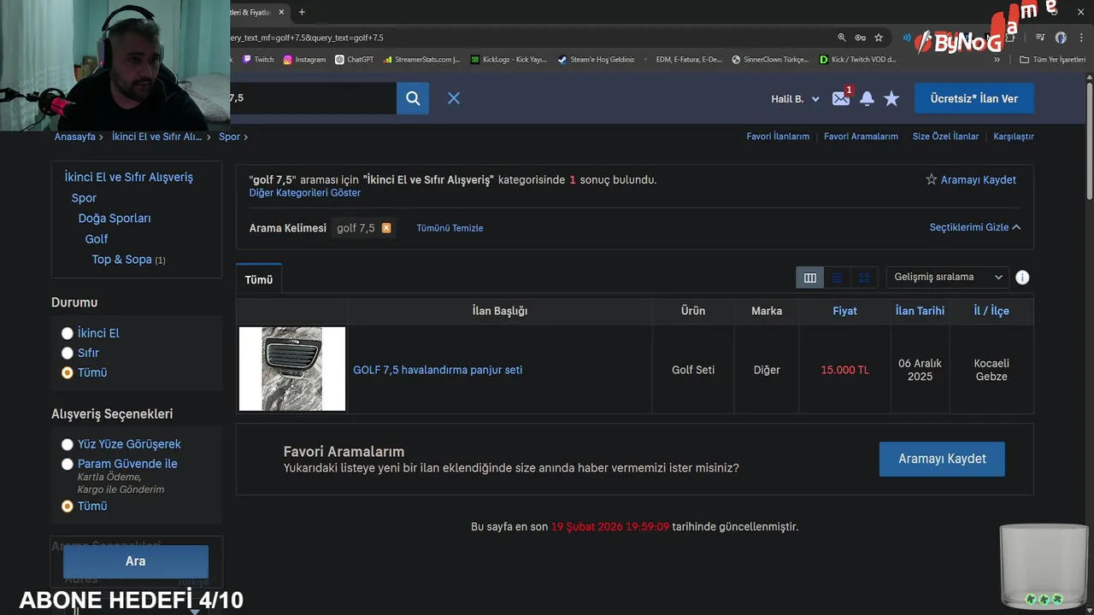Open a new browser tab
The height and width of the screenshot is (615, 1094).
point(302,12)
